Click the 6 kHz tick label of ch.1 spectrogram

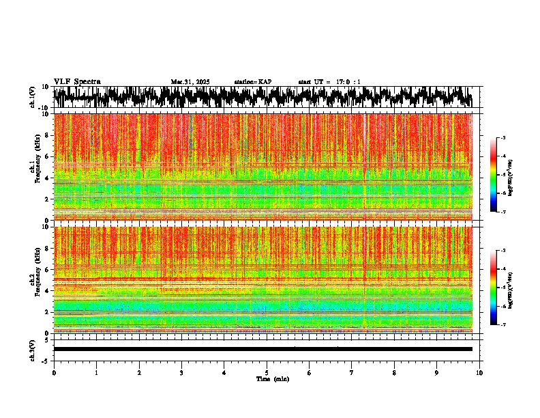point(47,156)
